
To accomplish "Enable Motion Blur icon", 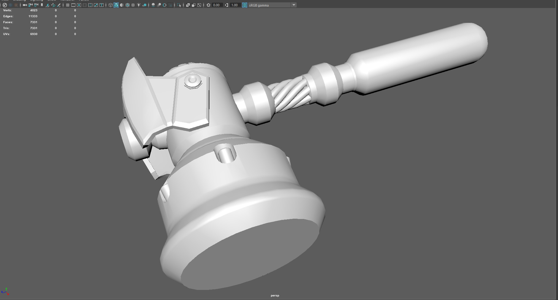I will 159,5.
